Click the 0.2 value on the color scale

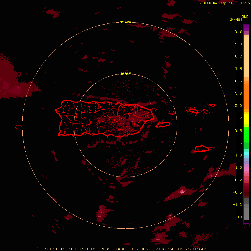point(238,180)
